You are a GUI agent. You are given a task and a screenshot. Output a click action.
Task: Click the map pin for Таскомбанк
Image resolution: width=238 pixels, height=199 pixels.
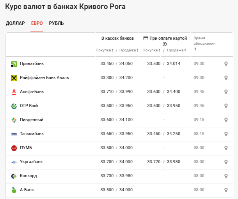coord(226,134)
